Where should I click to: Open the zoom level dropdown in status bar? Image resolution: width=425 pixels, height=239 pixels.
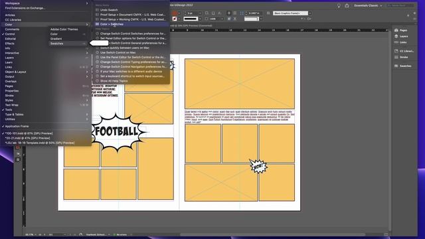36,234
